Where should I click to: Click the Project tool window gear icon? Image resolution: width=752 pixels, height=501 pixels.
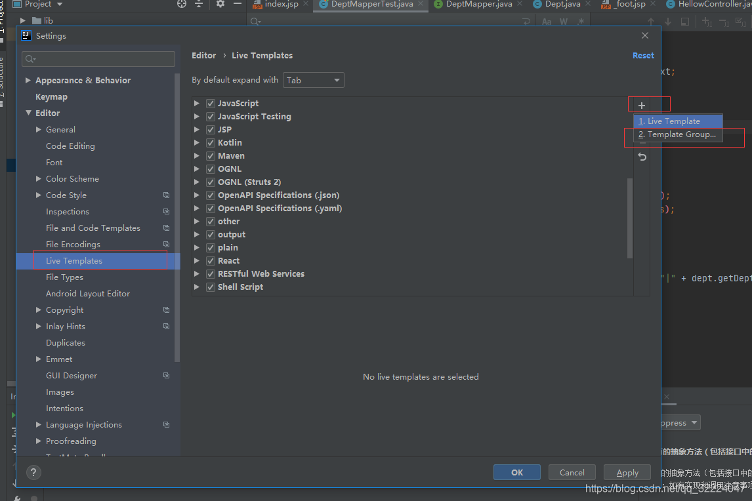pos(220,4)
